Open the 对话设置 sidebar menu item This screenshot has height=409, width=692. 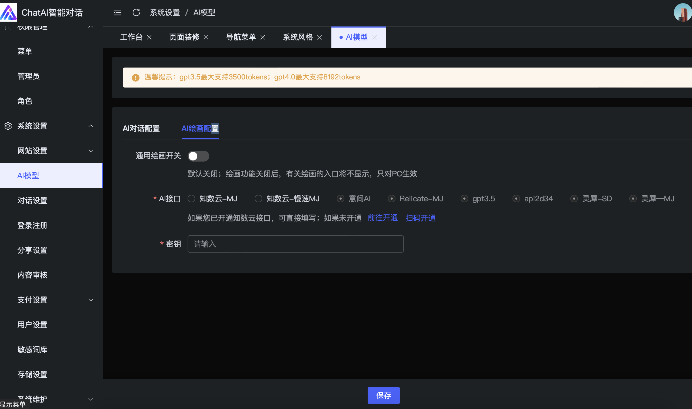click(x=32, y=200)
